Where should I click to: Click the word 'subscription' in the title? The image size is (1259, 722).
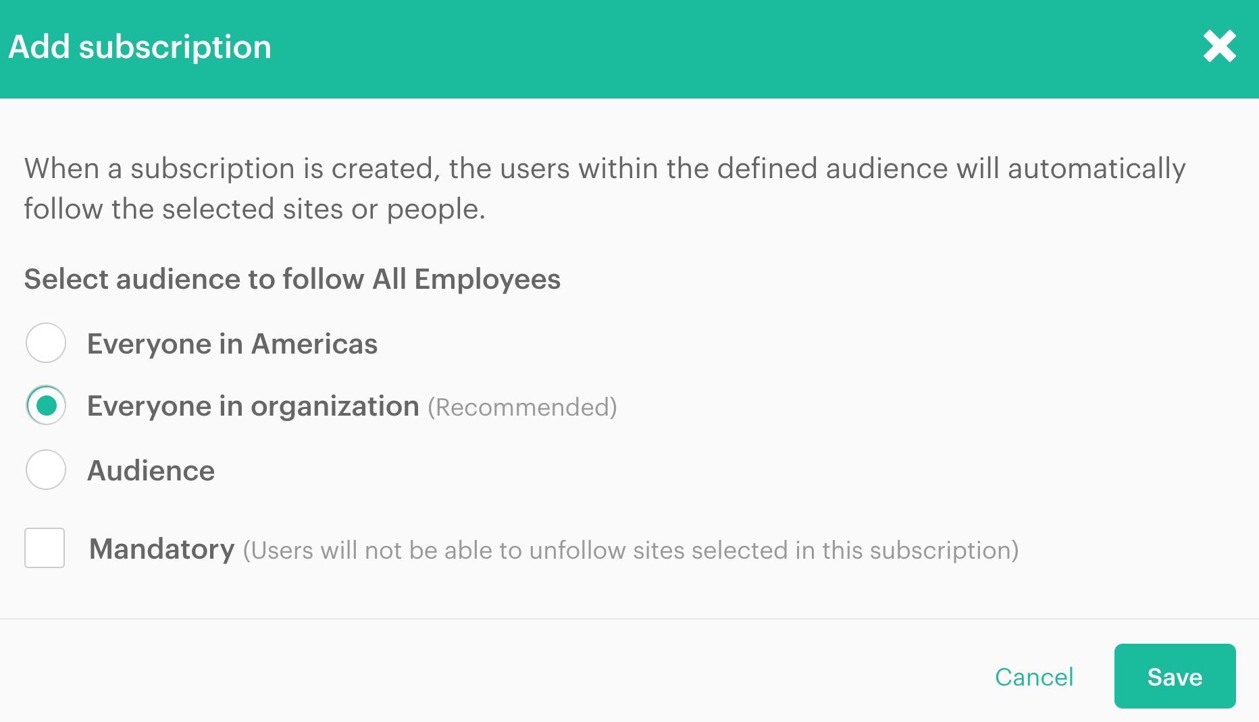[x=175, y=47]
